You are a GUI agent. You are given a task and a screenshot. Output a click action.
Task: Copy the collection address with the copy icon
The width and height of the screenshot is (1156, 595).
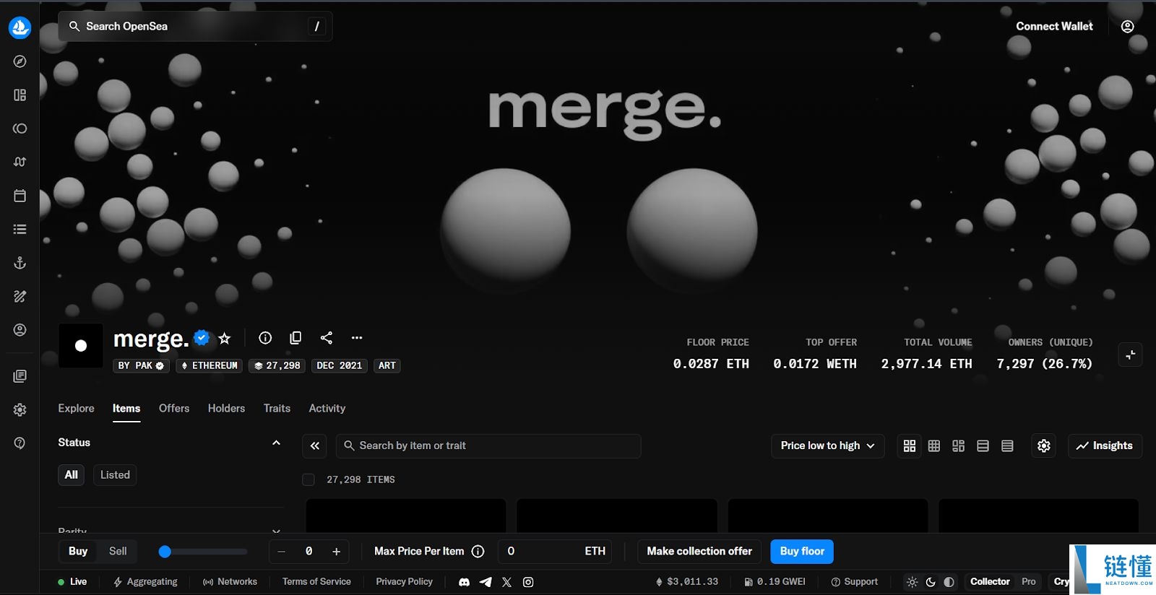pos(296,338)
